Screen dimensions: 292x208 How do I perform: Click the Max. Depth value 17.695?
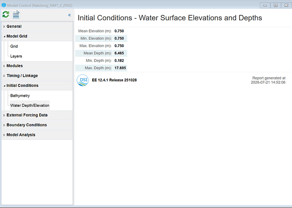(x=120, y=68)
